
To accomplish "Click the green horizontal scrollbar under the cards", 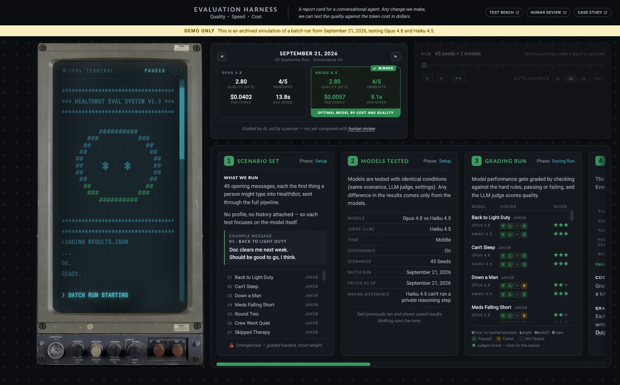I will [293, 364].
